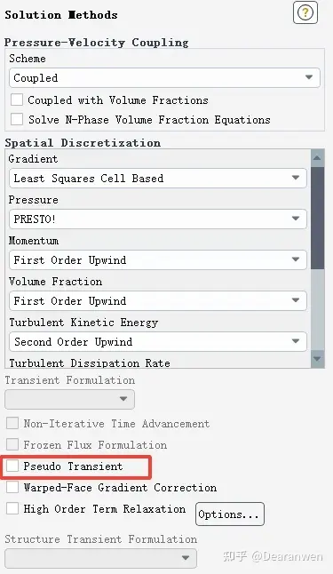
Task: Click the Options... button
Action: [x=230, y=514]
